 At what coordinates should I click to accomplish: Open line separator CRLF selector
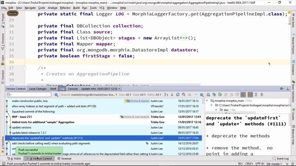(x=249, y=164)
